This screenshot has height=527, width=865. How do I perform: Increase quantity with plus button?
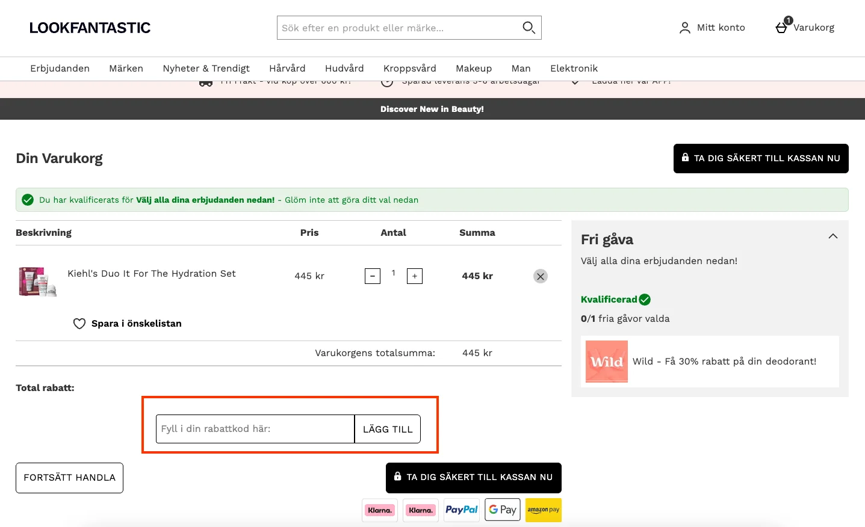[415, 276]
